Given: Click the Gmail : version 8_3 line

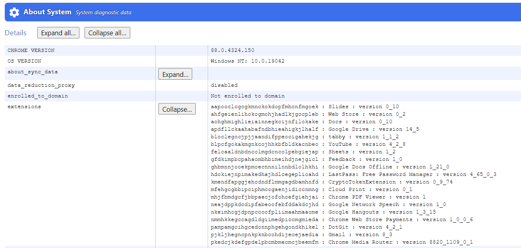Looking at the screenshot, I should click(301, 235).
